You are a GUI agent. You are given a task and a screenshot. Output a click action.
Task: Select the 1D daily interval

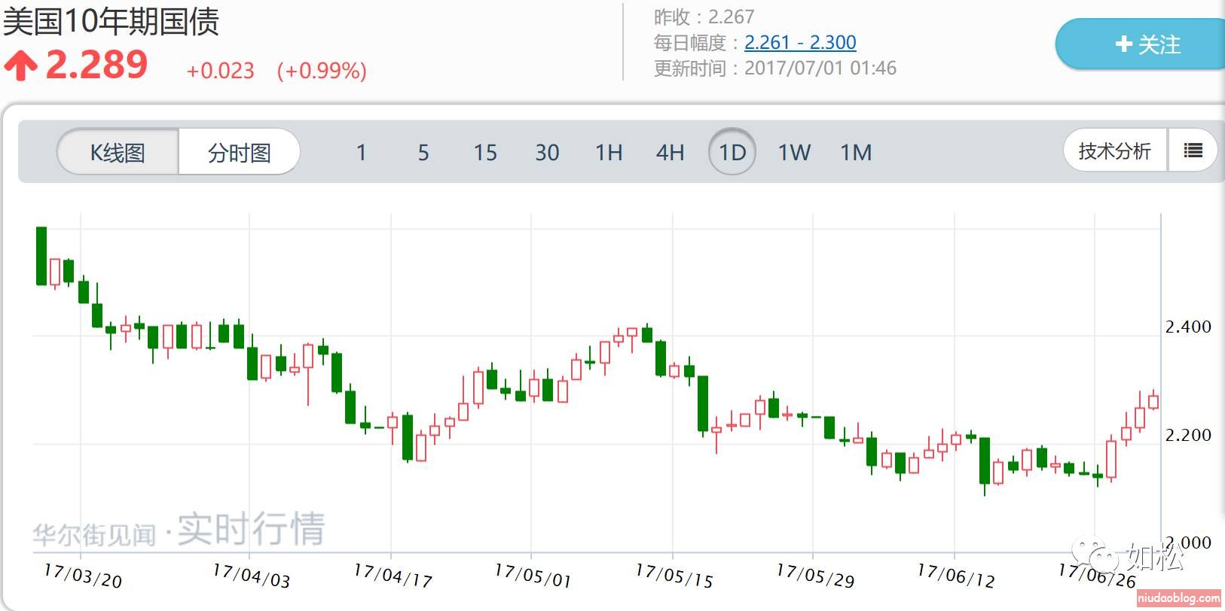click(732, 153)
